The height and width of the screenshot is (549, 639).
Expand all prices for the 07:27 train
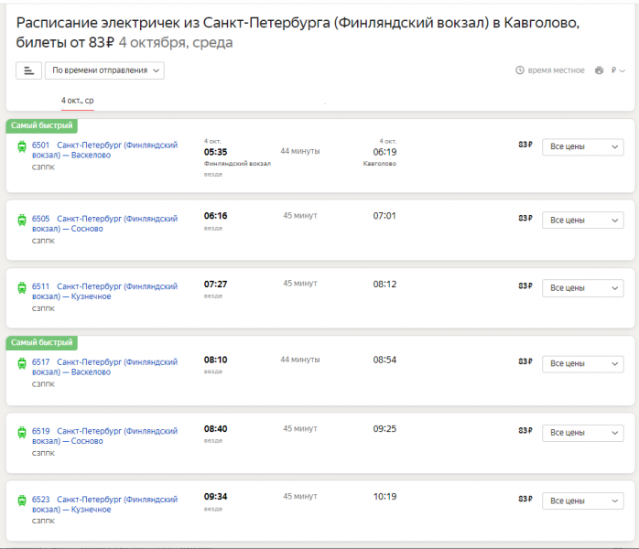coord(582,288)
